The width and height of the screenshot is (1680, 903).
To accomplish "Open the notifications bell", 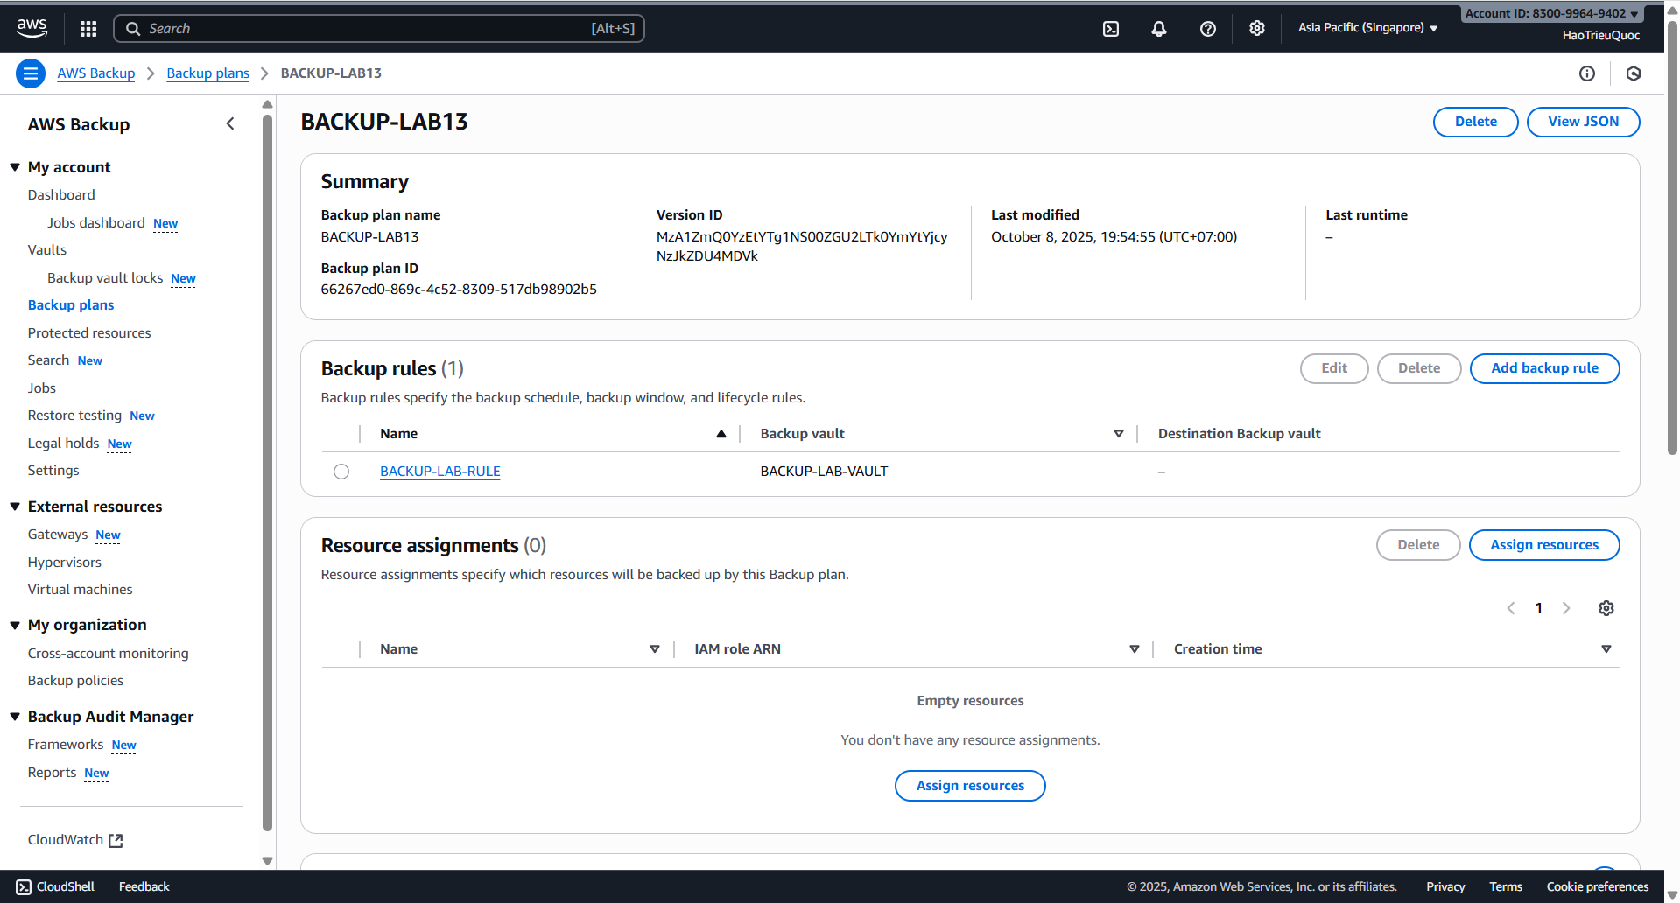I will [1159, 28].
